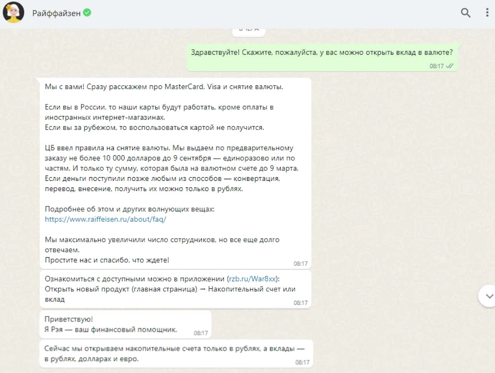Click 'Я Рэя — ваш финансовый помощник'
The width and height of the screenshot is (495, 373).
pos(111,330)
